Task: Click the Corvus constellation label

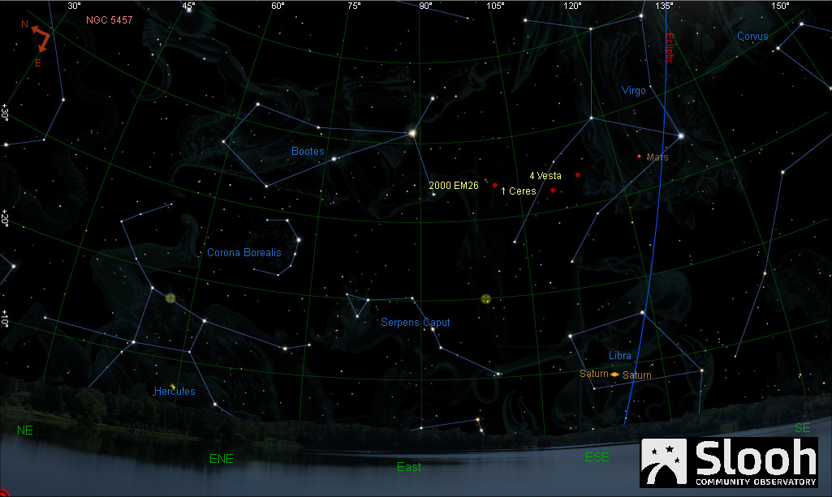Action: point(752,36)
